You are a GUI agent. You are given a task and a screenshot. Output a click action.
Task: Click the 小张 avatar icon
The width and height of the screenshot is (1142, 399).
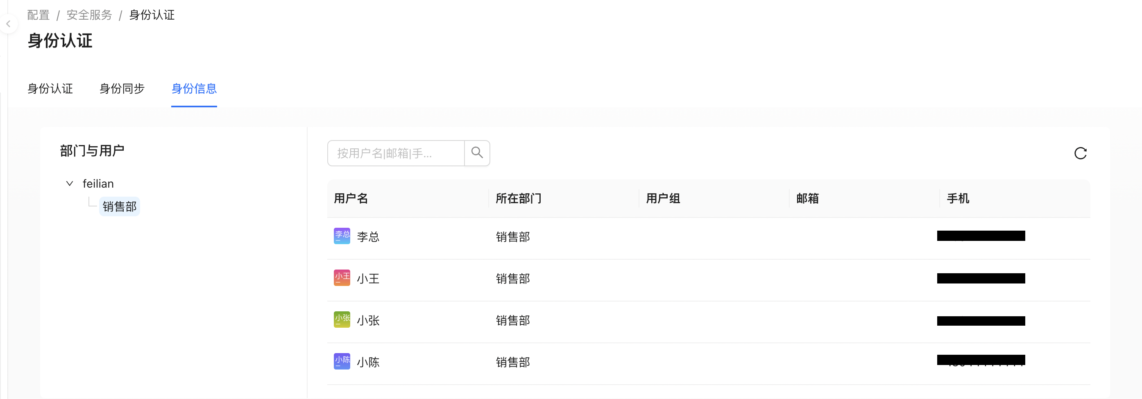[342, 319]
